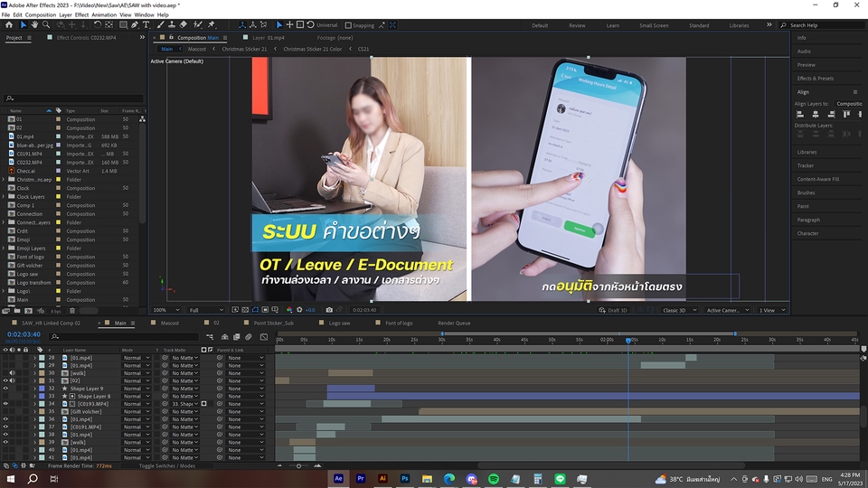
Task: Hide Shape Layer 9
Action: point(5,389)
